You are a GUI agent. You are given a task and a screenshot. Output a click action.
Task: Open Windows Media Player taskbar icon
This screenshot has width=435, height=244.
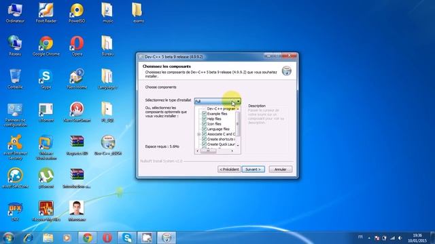pos(67,238)
